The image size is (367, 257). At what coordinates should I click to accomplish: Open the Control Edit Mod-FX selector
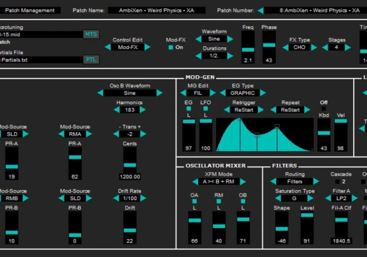click(128, 47)
